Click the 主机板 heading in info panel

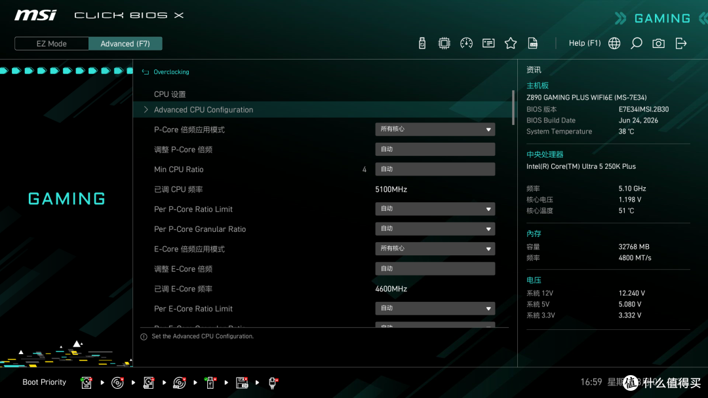(x=538, y=86)
